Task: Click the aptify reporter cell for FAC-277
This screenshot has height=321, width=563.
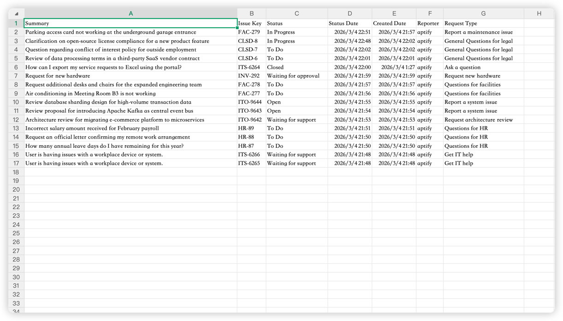Action: point(429,93)
